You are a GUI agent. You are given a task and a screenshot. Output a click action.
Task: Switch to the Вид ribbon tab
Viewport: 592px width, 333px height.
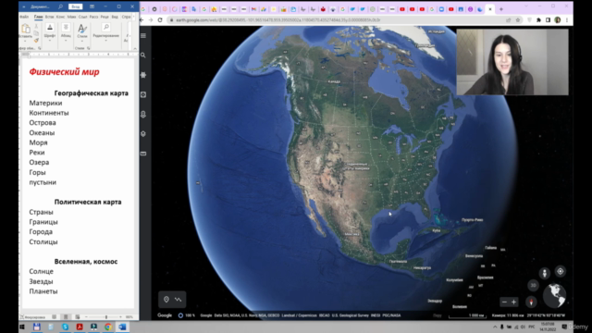pyautogui.click(x=115, y=17)
